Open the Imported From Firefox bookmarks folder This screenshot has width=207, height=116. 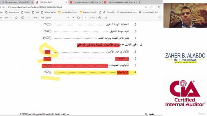pyautogui.click(x=68, y=12)
